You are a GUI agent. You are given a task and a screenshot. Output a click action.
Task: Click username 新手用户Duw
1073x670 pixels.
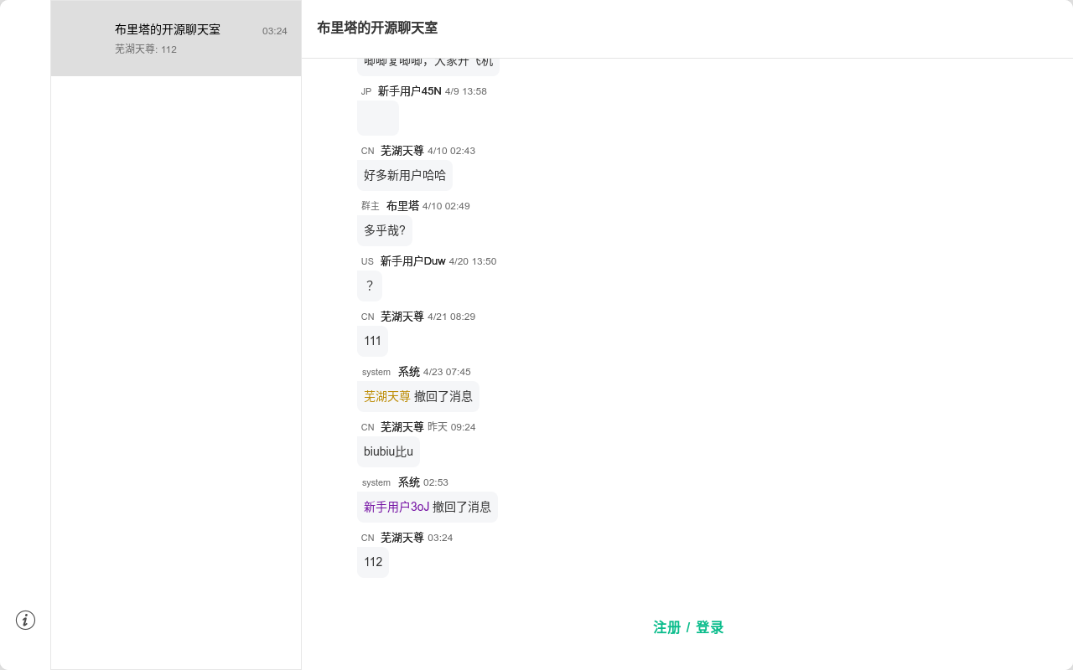pos(412,261)
